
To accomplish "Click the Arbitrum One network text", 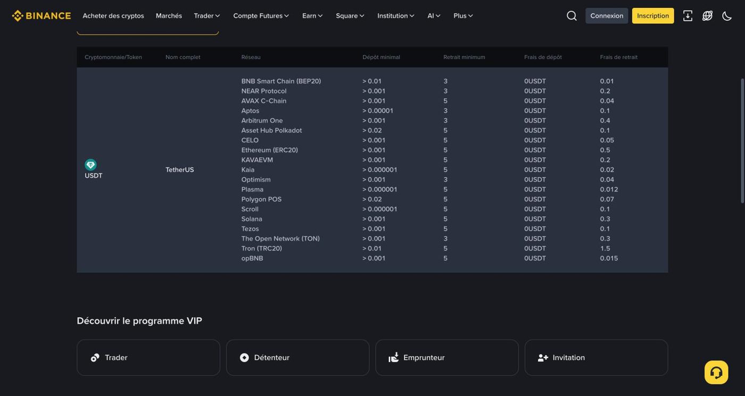I will click(262, 121).
